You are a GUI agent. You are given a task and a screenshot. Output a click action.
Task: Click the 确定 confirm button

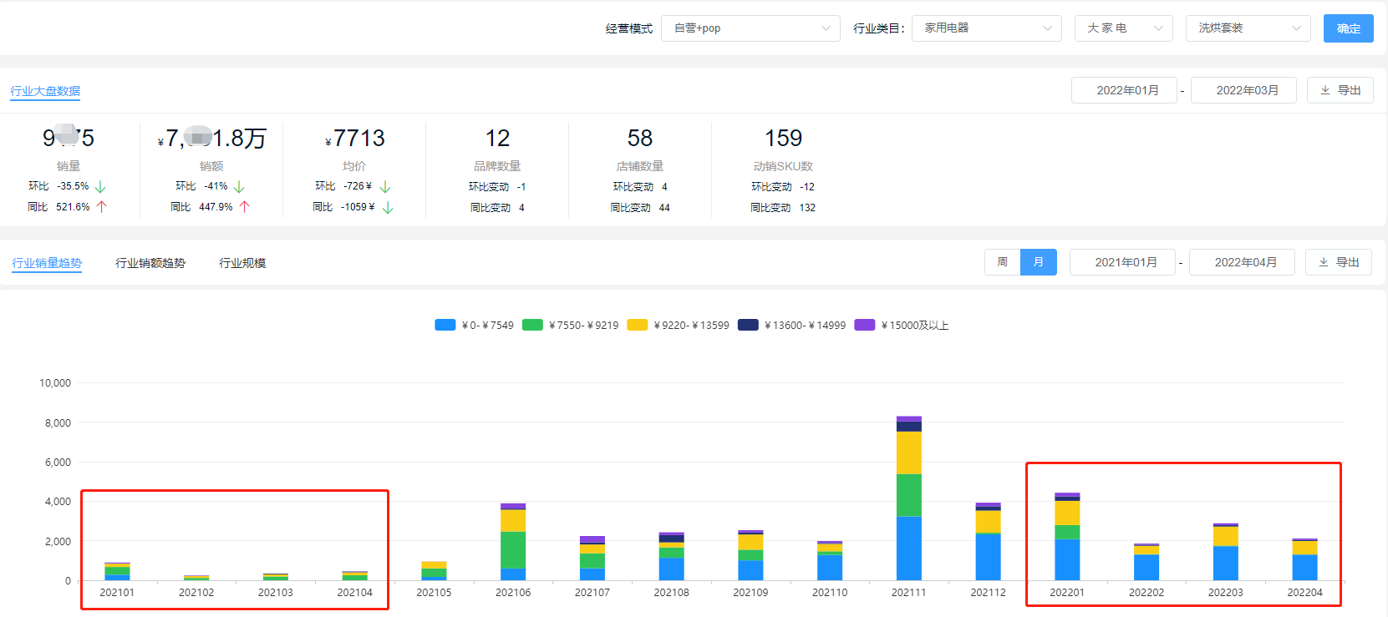[1349, 28]
